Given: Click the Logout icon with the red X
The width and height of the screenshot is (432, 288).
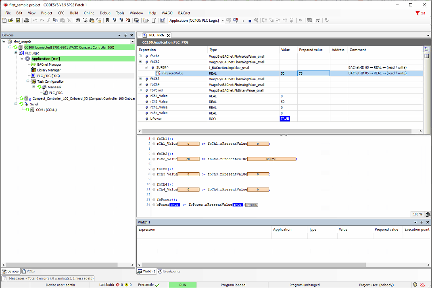Looking at the screenshot, I should (235, 21).
